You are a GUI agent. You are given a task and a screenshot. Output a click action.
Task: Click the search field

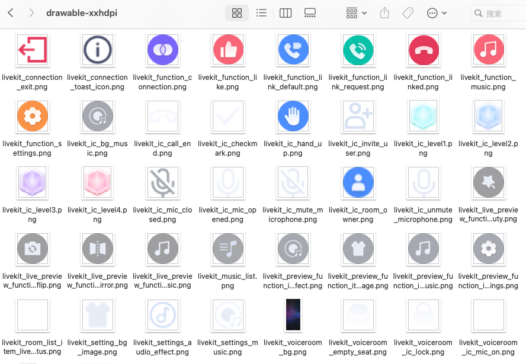(499, 14)
